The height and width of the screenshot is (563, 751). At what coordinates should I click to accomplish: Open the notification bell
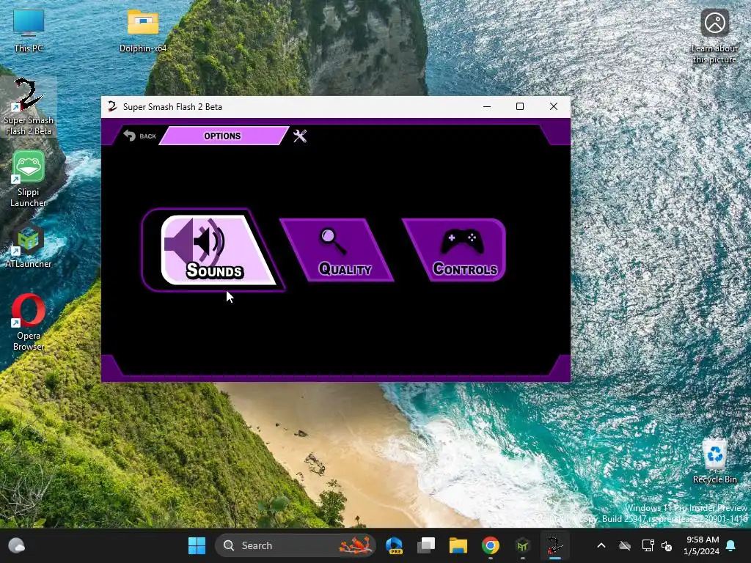pos(731,545)
